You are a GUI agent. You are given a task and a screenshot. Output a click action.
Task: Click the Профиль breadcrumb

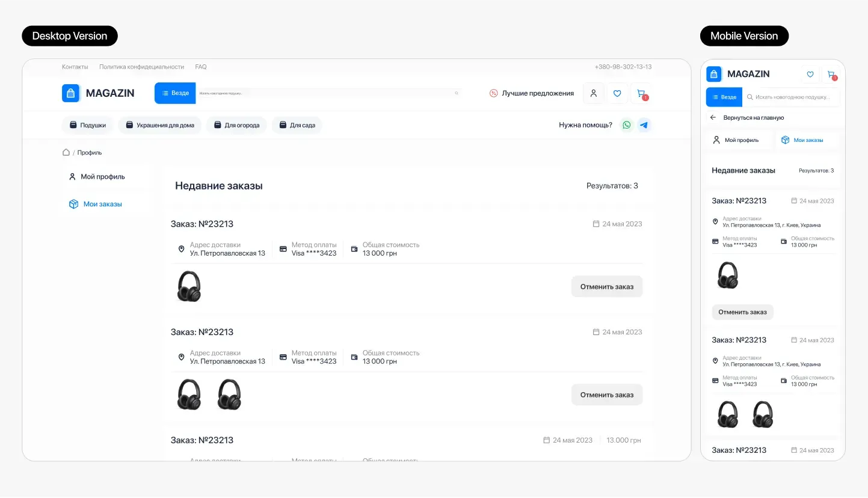[x=90, y=153]
